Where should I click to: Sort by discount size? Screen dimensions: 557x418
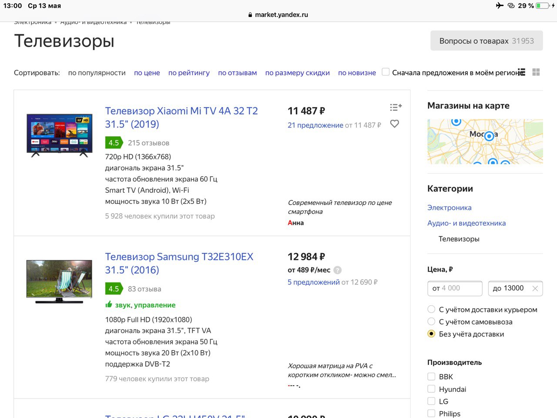pyautogui.click(x=298, y=73)
